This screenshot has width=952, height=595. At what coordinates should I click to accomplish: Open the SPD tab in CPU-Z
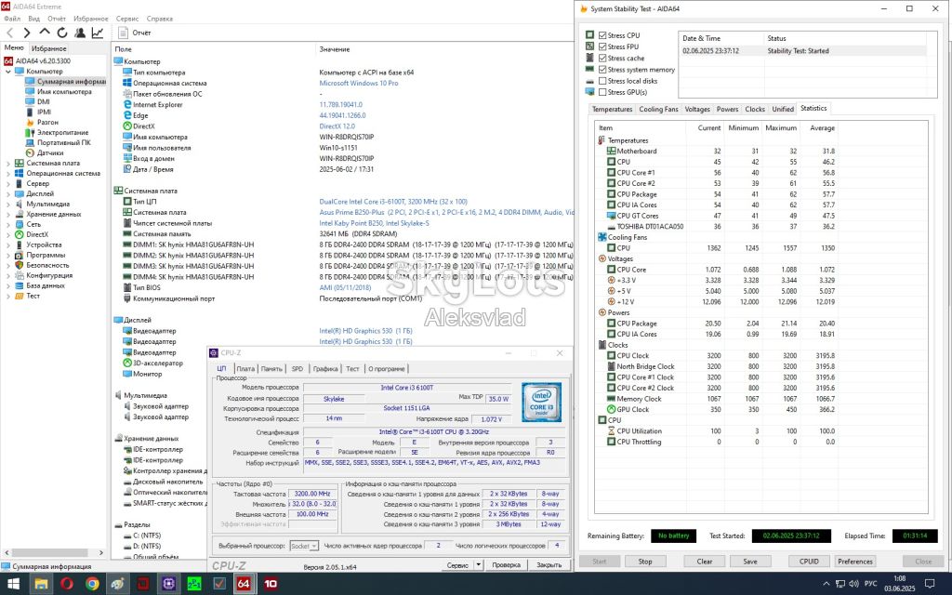pyautogui.click(x=297, y=368)
